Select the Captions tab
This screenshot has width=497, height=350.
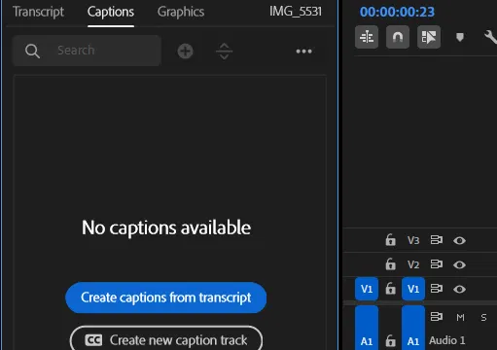tap(111, 12)
